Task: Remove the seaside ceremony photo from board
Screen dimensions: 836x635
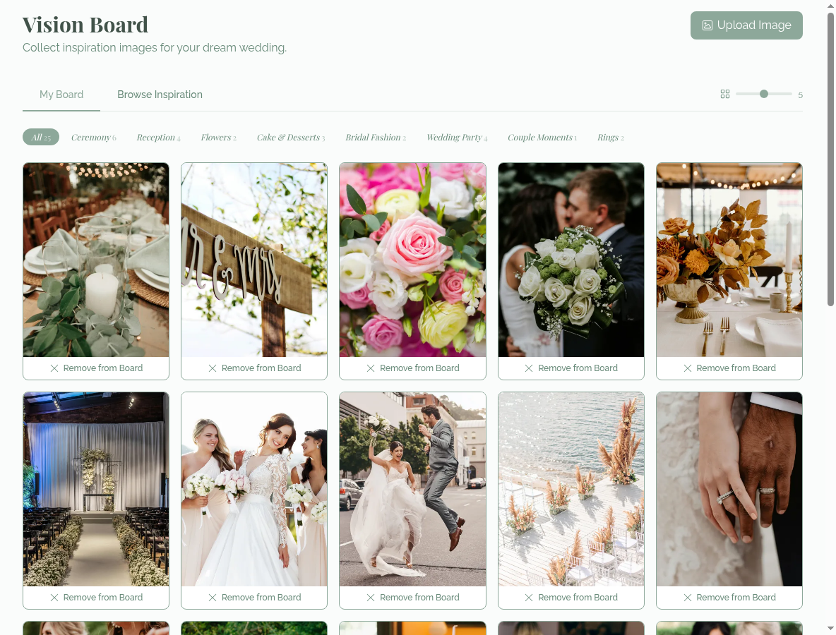Action: [571, 598]
